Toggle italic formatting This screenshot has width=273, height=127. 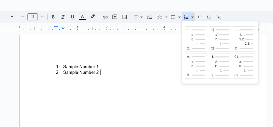click(x=63, y=17)
